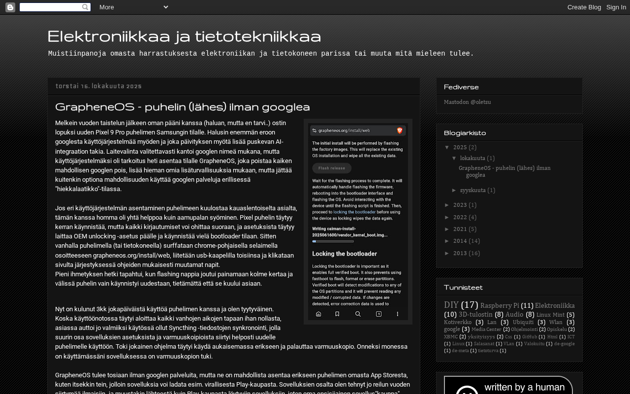Open the syyskuuta archive link
Screen dimensions: 630x394
click(473, 190)
